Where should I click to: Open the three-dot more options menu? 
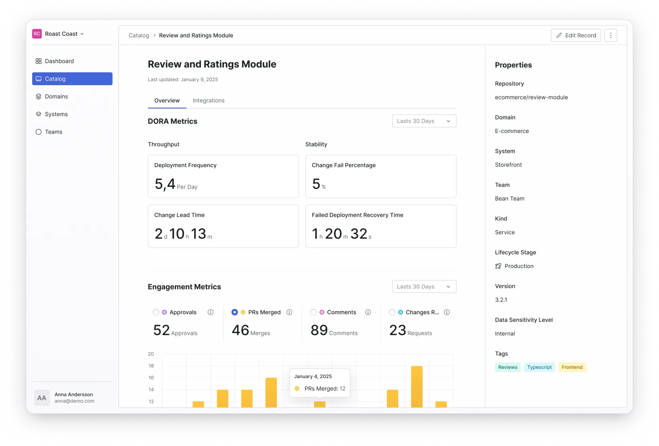[610, 35]
